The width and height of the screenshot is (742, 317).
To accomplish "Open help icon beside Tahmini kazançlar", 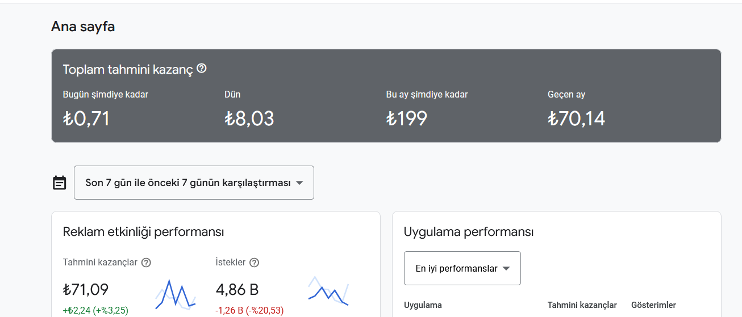I will [146, 263].
